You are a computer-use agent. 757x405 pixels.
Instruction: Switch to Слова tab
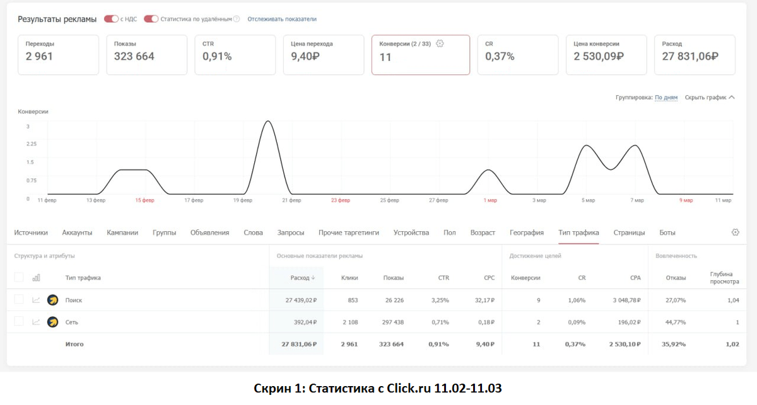(x=253, y=232)
